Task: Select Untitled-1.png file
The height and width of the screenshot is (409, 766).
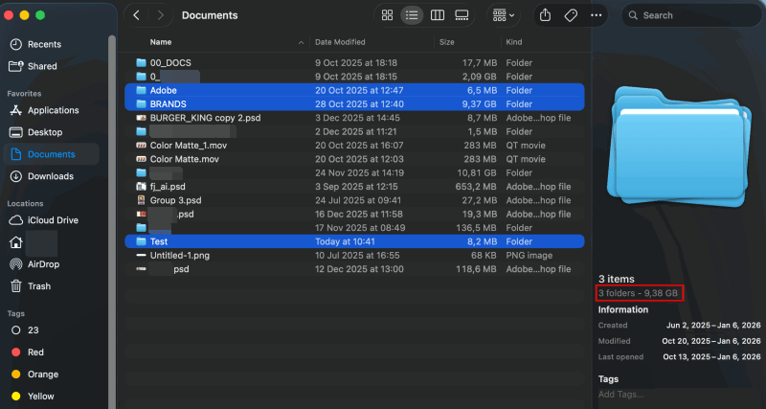Action: coord(354,255)
